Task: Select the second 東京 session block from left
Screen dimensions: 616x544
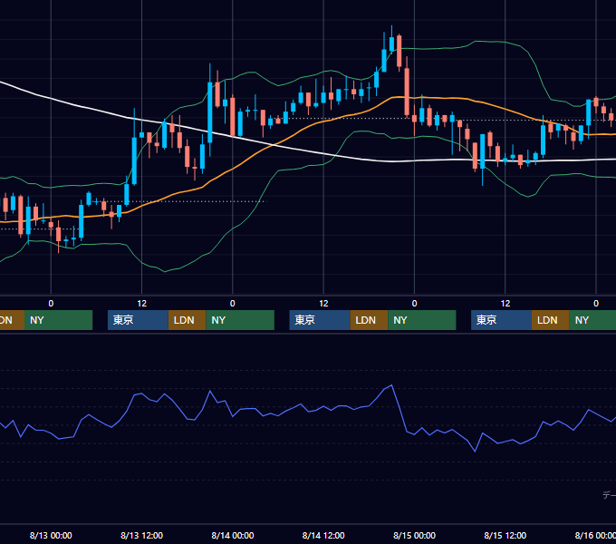Action: pyautogui.click(x=320, y=320)
